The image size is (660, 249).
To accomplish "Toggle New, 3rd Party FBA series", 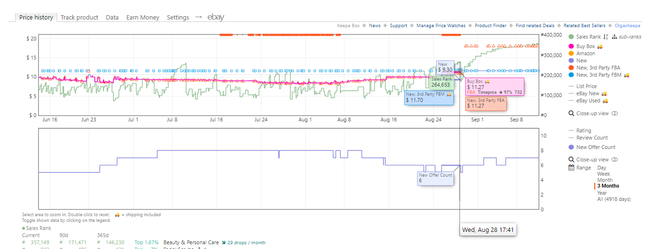I will (594, 68).
